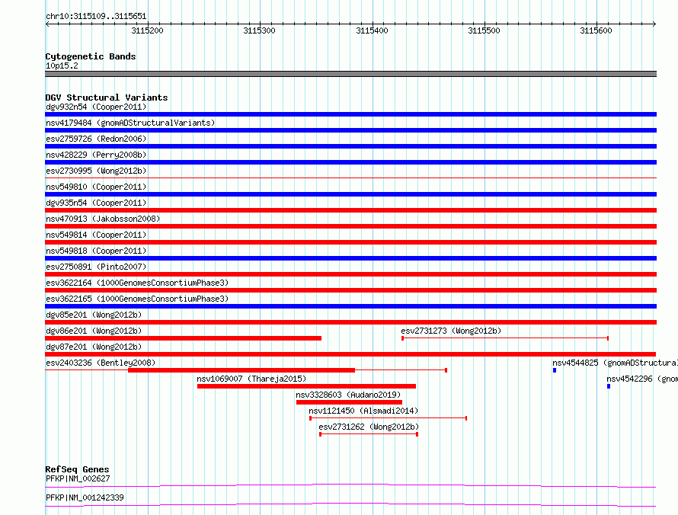Viewport: 678px width, 515px height.
Task: Open the esv2750891 (Pinto2007) label
Action: 96,267
